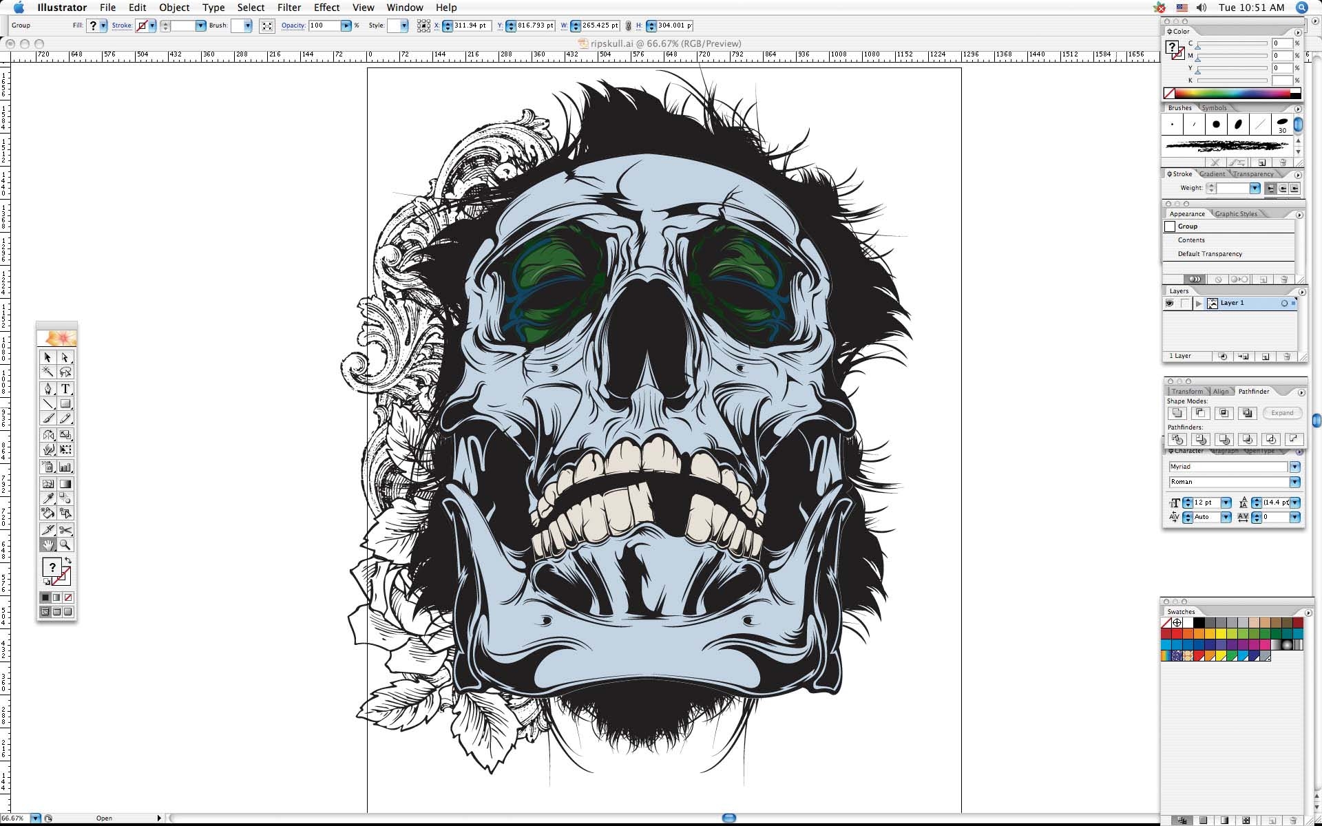Image resolution: width=1322 pixels, height=826 pixels.
Task: Select the Zoom magnifier tool
Action: point(65,544)
